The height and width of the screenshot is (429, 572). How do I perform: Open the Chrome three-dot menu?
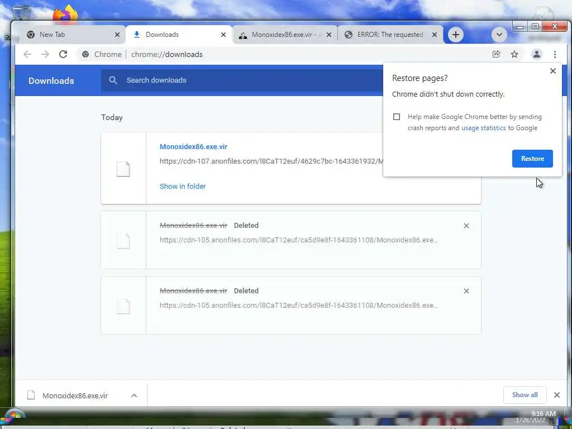[555, 54]
